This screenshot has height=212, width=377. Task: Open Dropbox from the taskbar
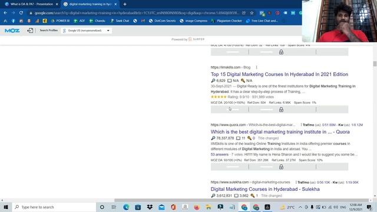[x=150, y=207]
